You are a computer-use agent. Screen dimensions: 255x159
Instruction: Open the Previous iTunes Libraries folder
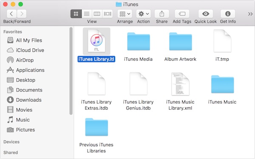pos(96,127)
